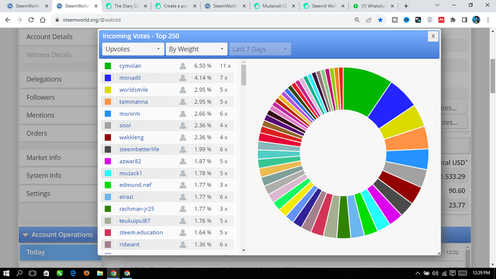The height and width of the screenshot is (279, 496).
Task: Go back to the previous page
Action: point(8,20)
